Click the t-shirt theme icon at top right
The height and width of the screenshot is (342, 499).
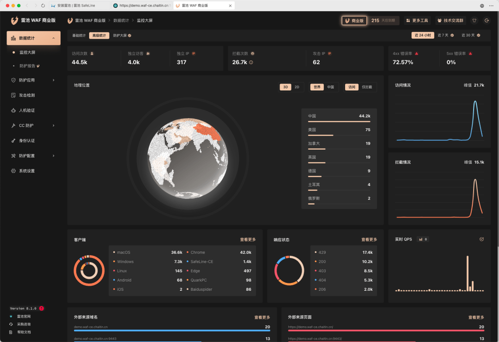(475, 20)
